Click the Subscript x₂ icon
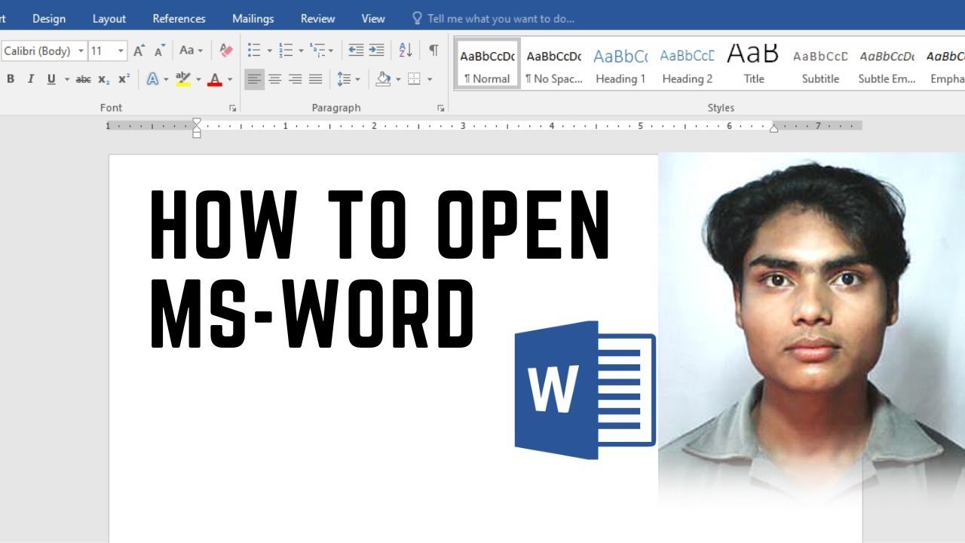Image resolution: width=965 pixels, height=543 pixels. pyautogui.click(x=104, y=79)
